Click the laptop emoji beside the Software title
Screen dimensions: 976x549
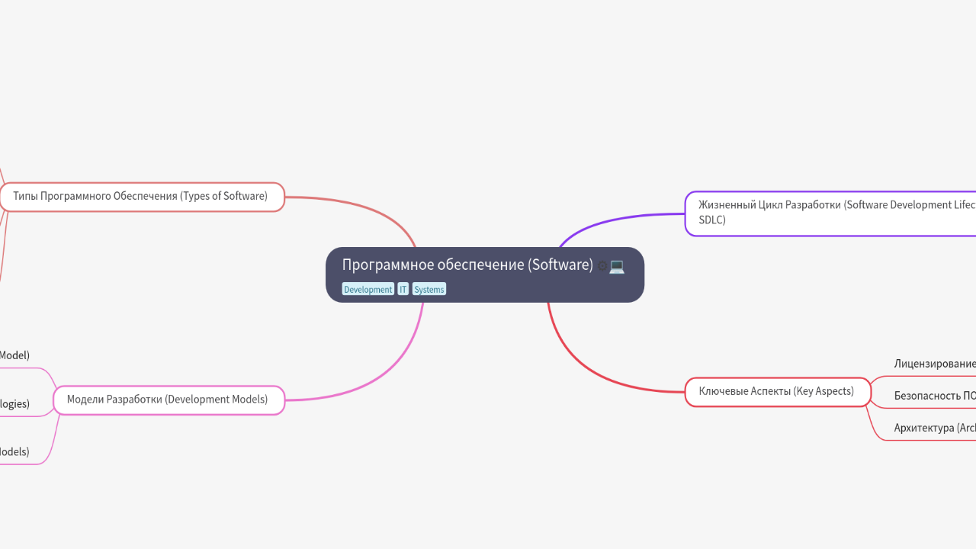tap(617, 266)
